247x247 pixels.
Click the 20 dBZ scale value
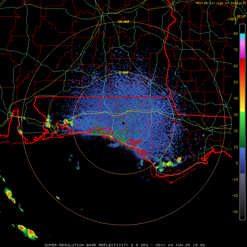point(236,131)
